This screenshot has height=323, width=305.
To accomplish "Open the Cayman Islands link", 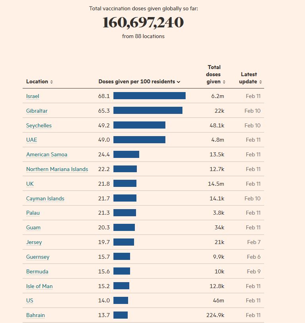I will tap(45, 199).
